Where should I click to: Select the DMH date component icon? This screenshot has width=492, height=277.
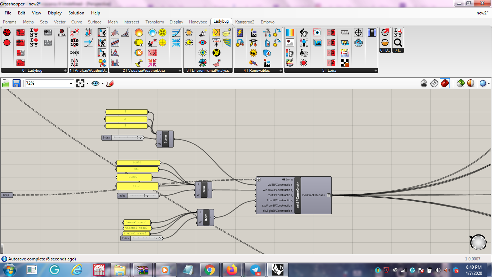point(74,53)
